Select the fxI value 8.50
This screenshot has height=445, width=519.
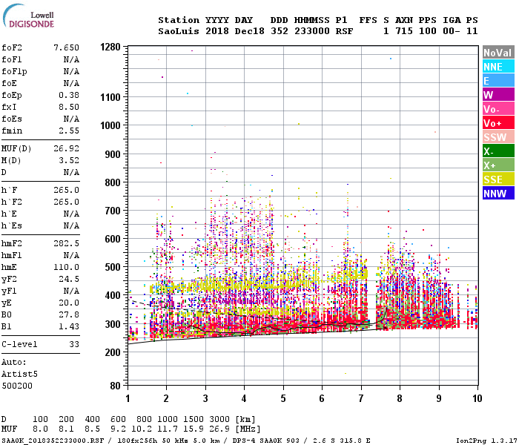click(x=69, y=107)
